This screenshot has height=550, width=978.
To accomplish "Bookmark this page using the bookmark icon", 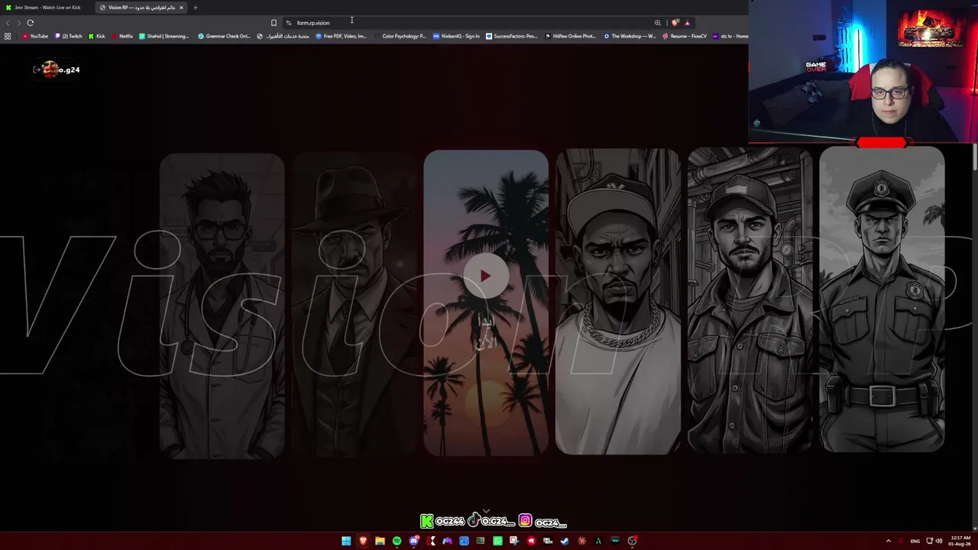I will 274,23.
